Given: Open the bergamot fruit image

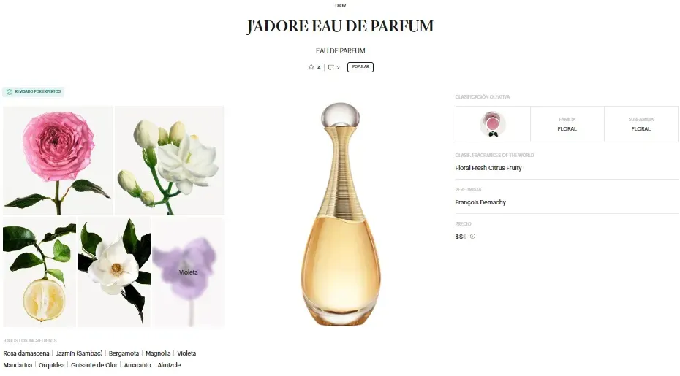Looking at the screenshot, I should 39,272.
